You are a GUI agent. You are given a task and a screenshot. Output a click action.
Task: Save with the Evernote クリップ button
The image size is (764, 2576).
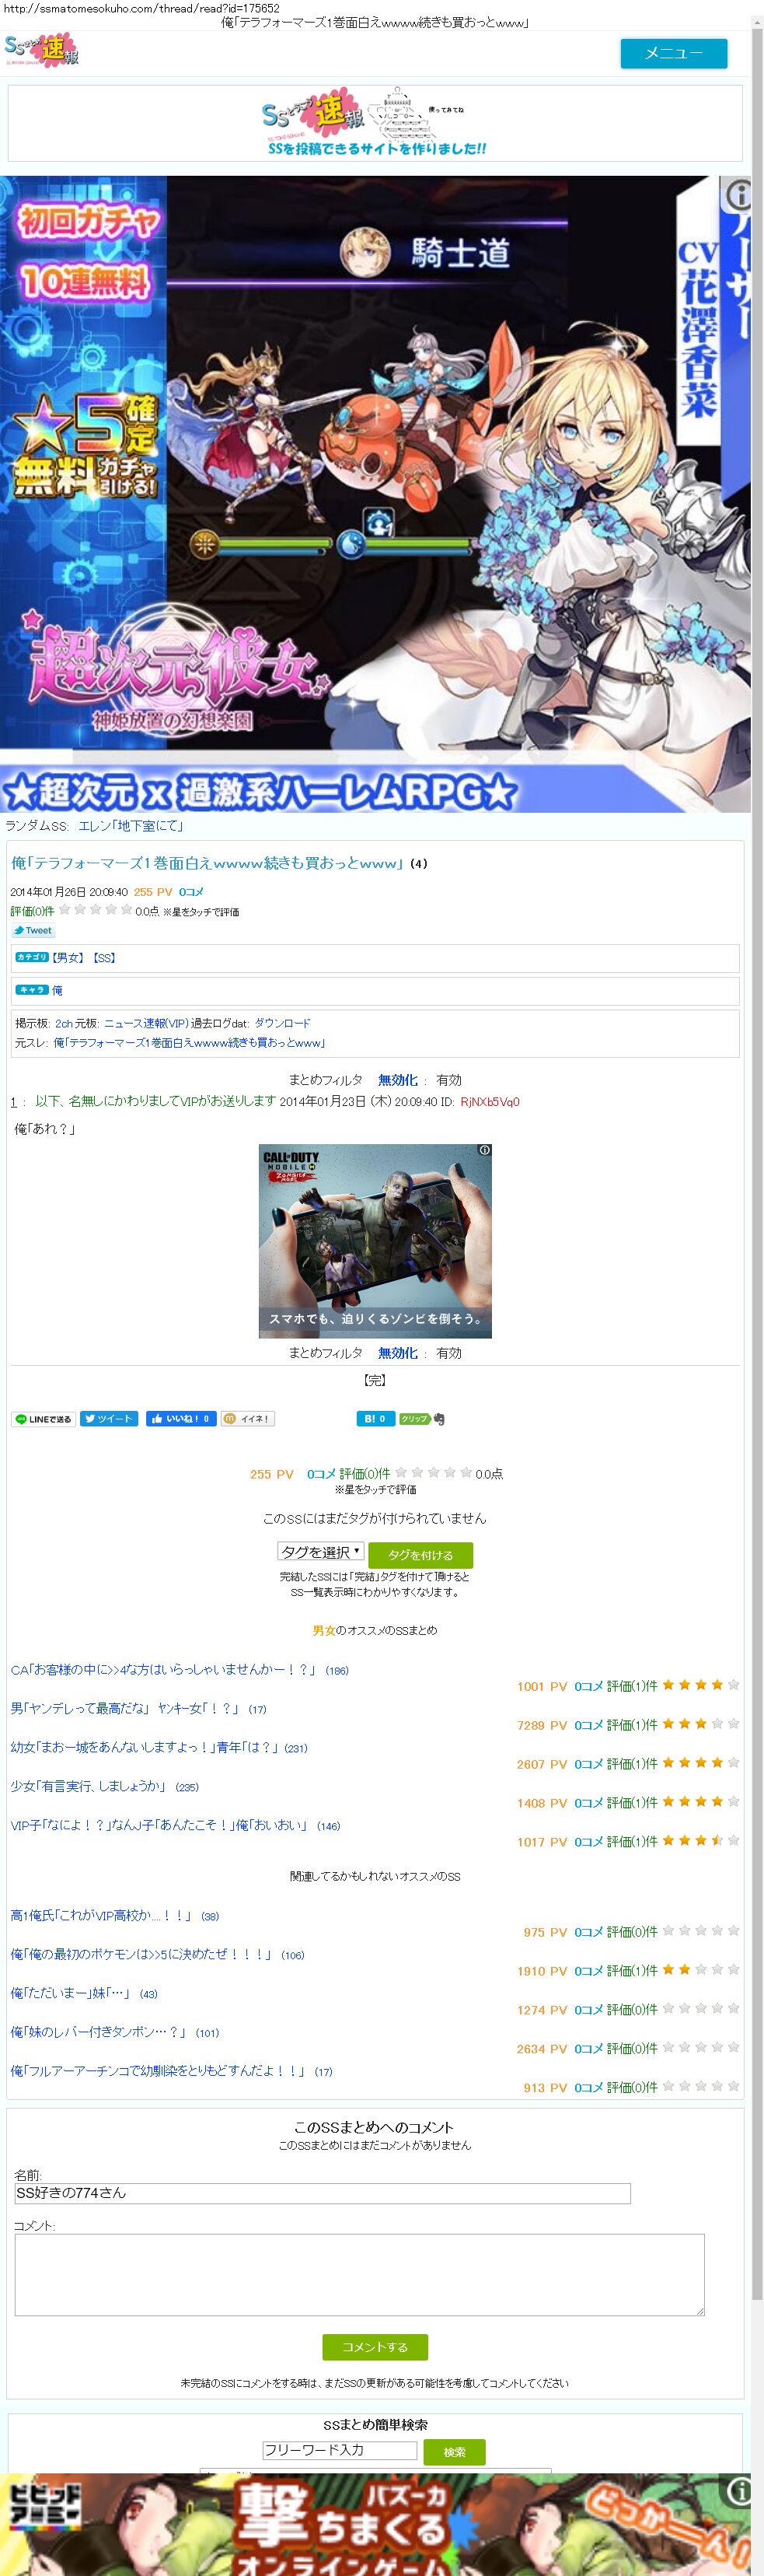point(414,1418)
